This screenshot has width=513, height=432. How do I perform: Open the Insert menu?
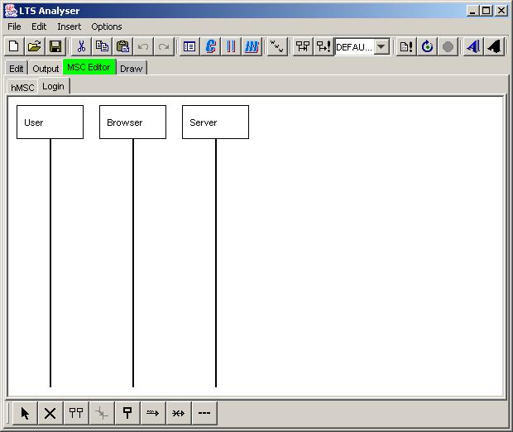pyautogui.click(x=69, y=26)
